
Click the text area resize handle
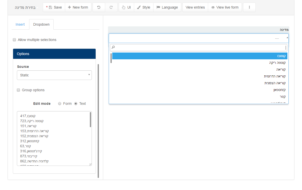[90, 164]
